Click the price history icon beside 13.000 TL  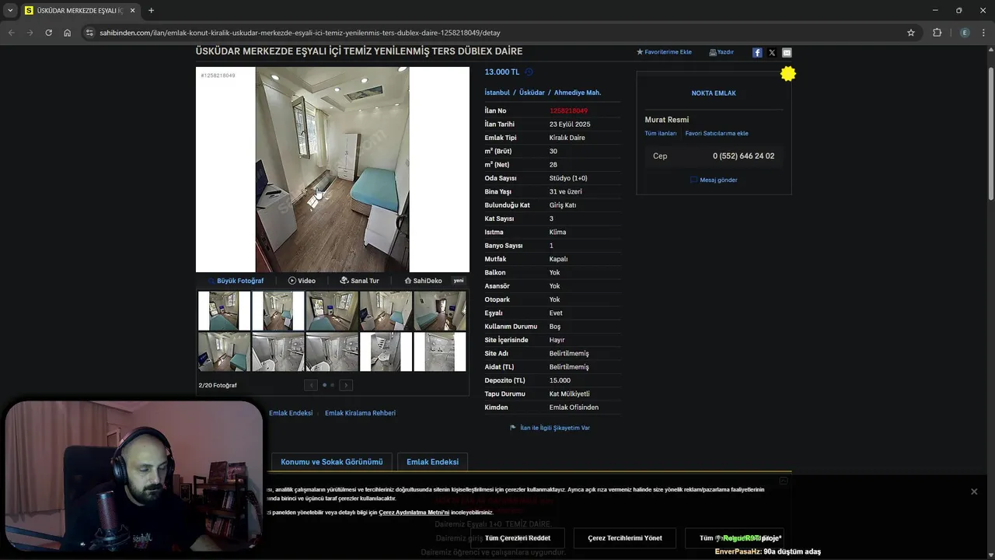tap(529, 72)
